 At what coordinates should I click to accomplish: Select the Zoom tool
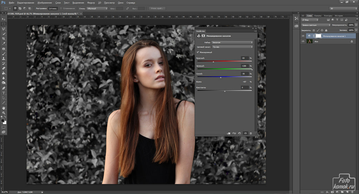pyautogui.click(x=4, y=113)
